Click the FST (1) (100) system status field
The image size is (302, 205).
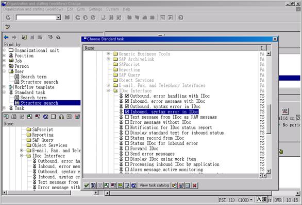(236, 200)
